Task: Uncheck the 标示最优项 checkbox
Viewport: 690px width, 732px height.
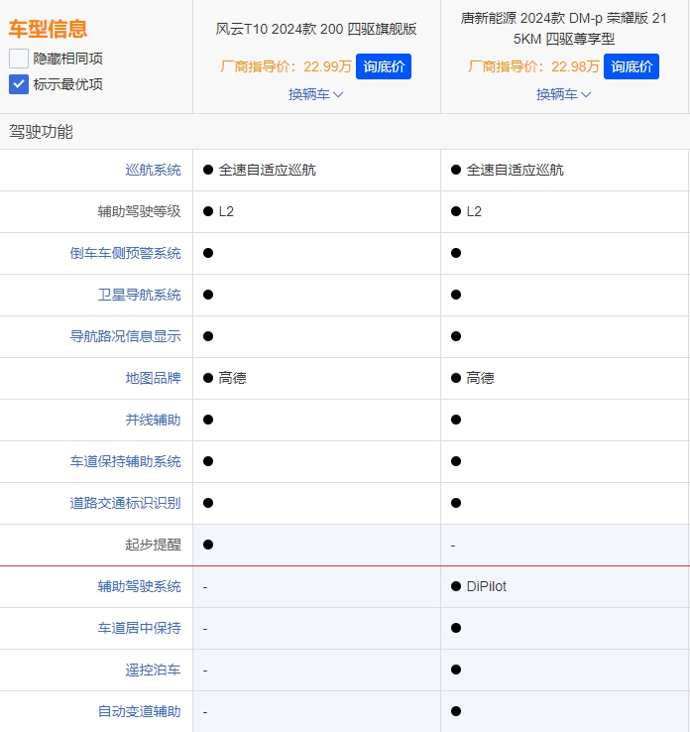Action: point(19,84)
